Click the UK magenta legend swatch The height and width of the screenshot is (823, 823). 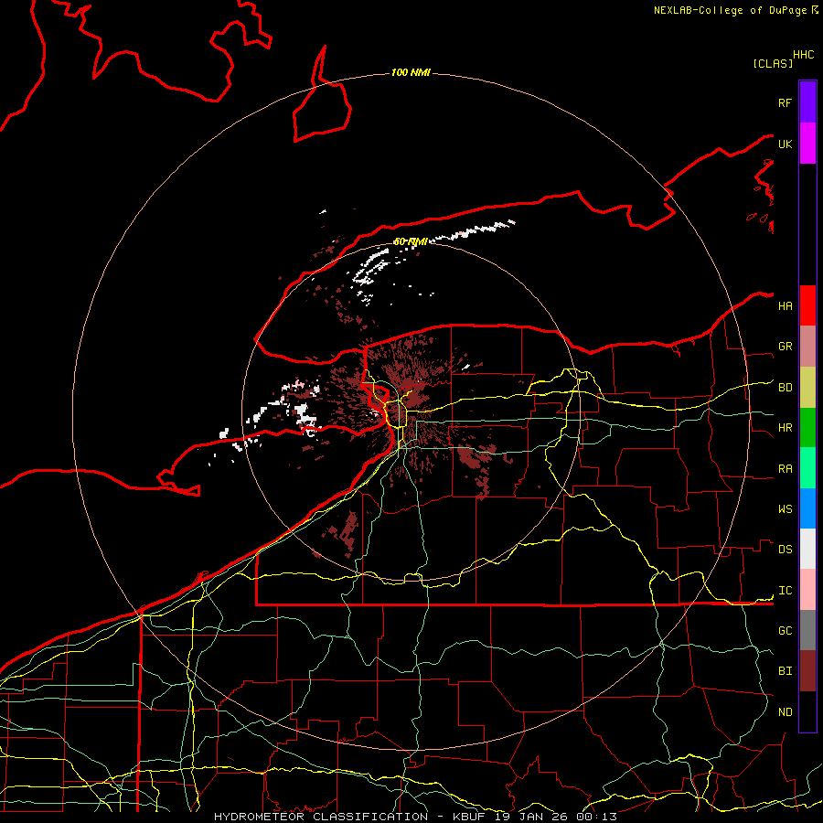pos(807,144)
